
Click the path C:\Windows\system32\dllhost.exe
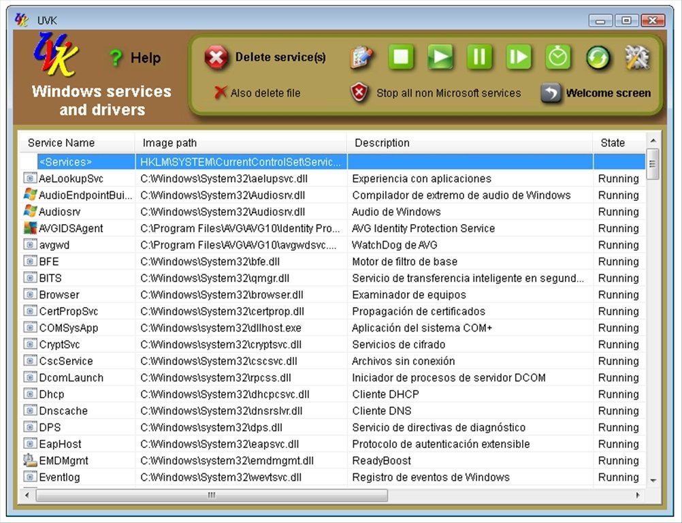[221, 328]
